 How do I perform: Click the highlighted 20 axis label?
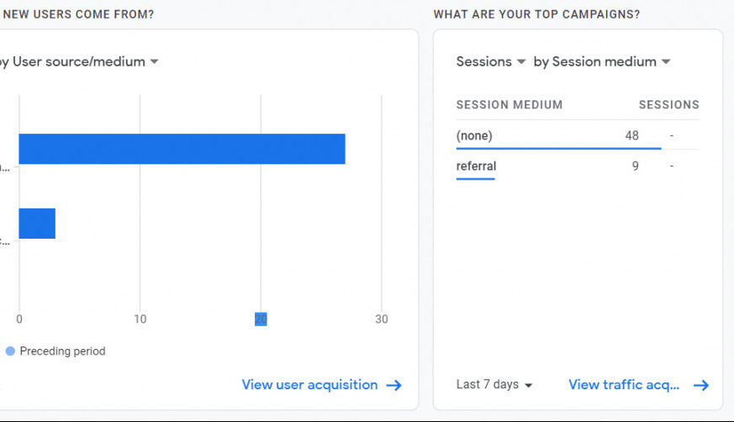(x=261, y=319)
